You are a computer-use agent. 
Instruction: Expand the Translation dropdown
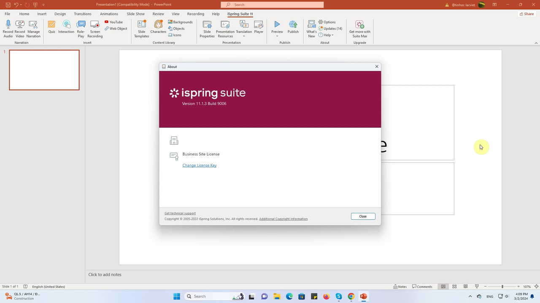[x=244, y=36]
